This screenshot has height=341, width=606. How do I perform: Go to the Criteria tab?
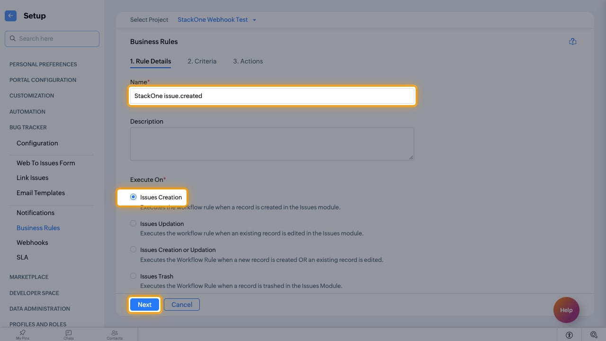pos(202,61)
